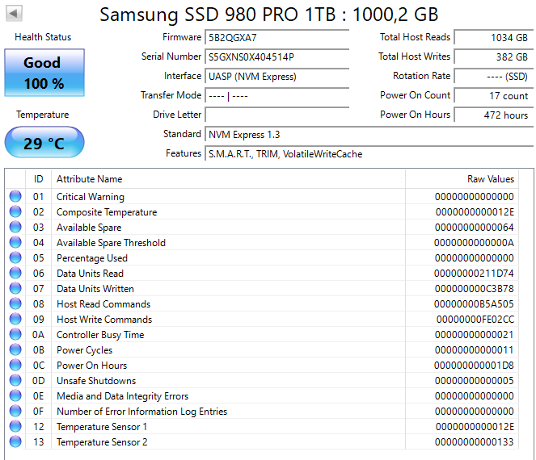
Task: Select the Data Units Written attribute name
Action: point(95,289)
